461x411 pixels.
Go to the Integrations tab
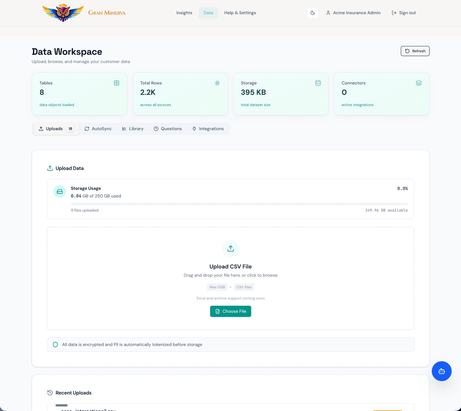pyautogui.click(x=208, y=129)
